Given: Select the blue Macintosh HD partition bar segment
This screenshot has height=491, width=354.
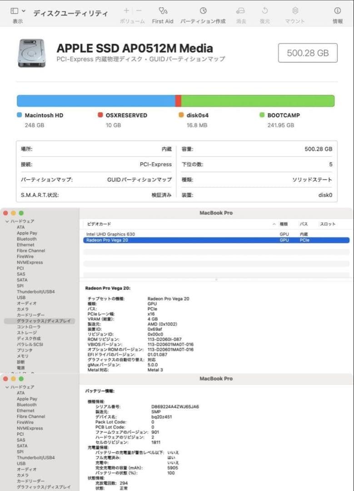Looking at the screenshot, I should [x=96, y=101].
